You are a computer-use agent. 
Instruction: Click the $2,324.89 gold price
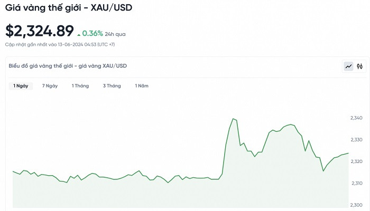tap(40, 31)
